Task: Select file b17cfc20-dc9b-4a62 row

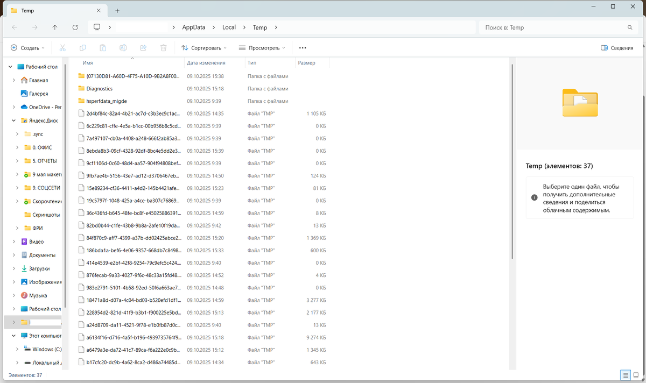Action: 202,362
